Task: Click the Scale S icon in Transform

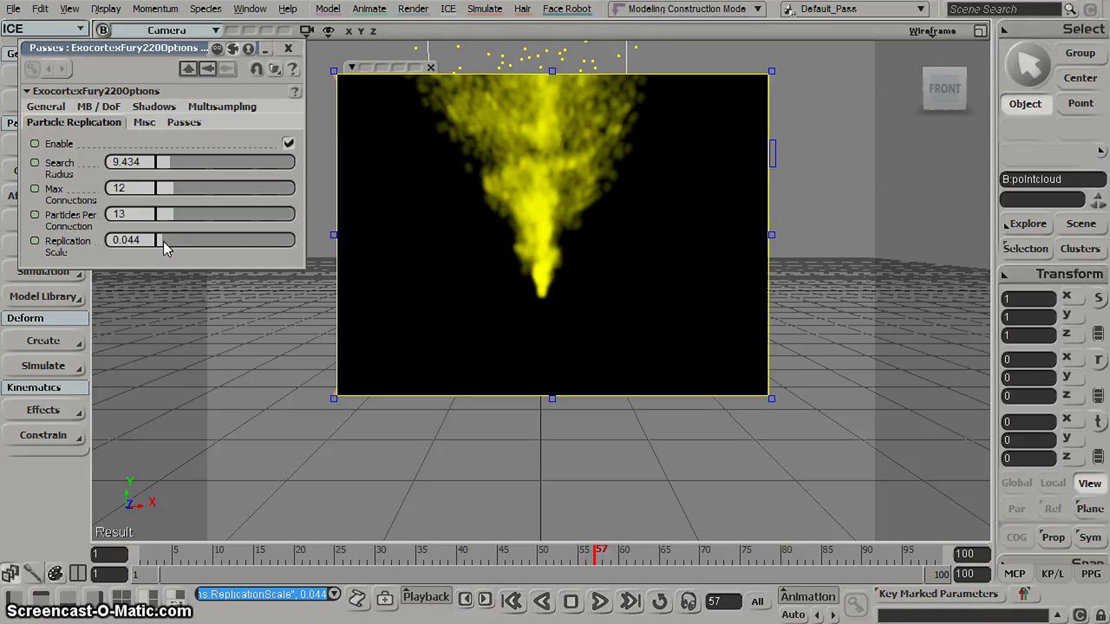Action: point(1098,298)
